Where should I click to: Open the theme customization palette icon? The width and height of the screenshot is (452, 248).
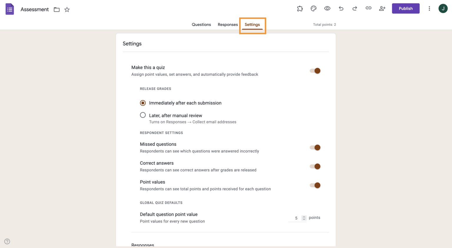pos(313,8)
